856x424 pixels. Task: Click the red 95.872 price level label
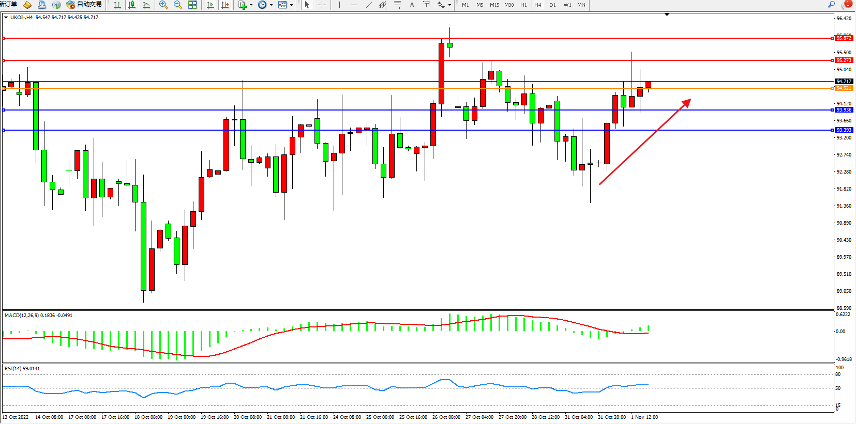(844, 38)
